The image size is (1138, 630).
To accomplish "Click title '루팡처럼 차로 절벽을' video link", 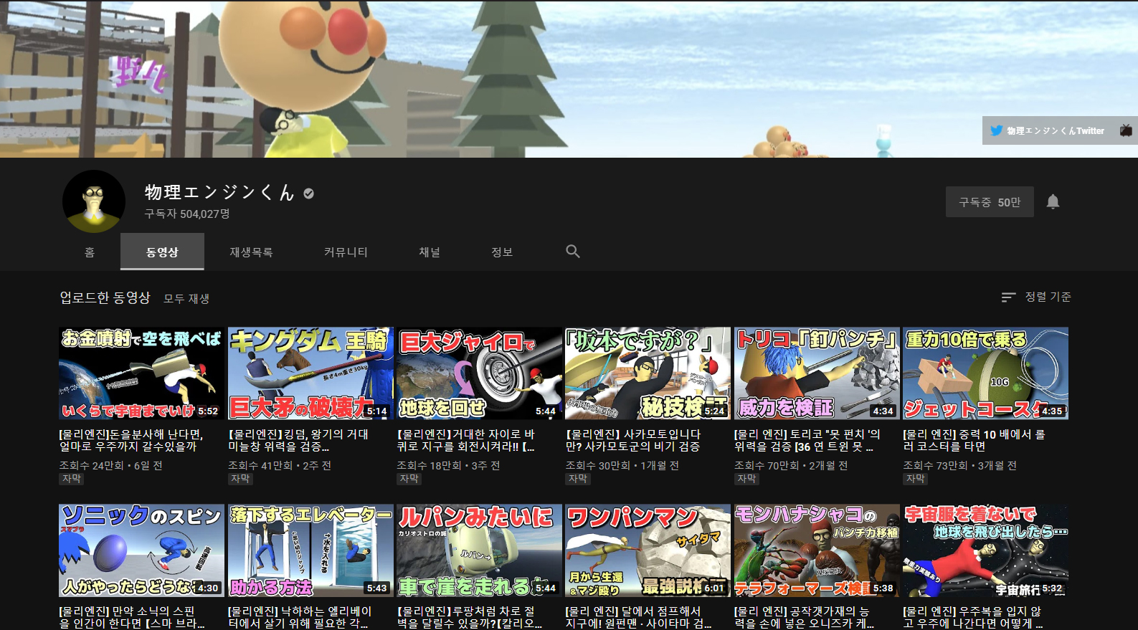I will (469, 617).
